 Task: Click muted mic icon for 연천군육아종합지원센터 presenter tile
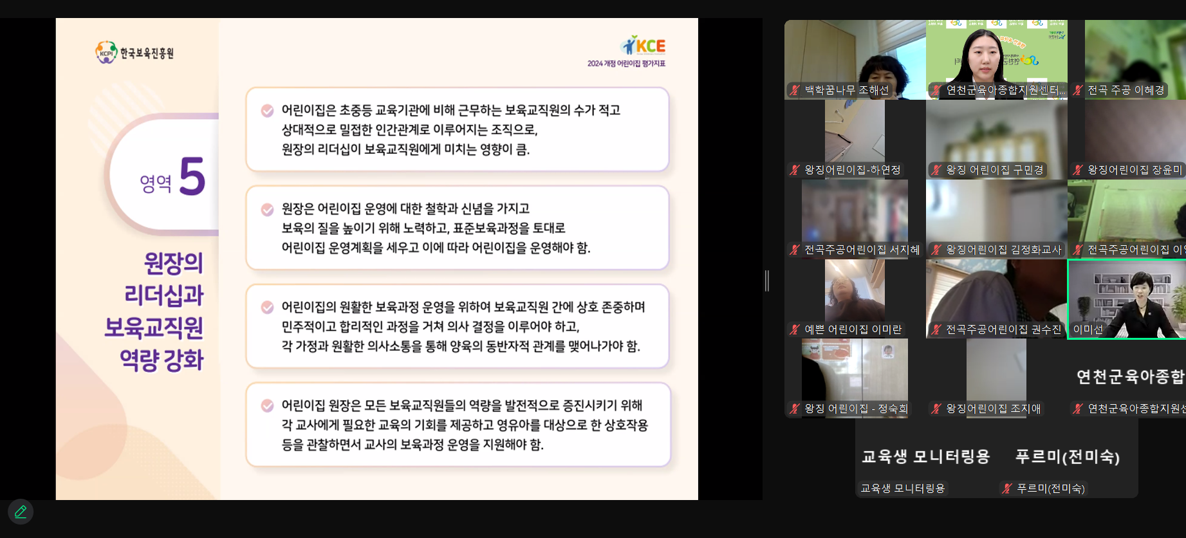click(x=937, y=91)
